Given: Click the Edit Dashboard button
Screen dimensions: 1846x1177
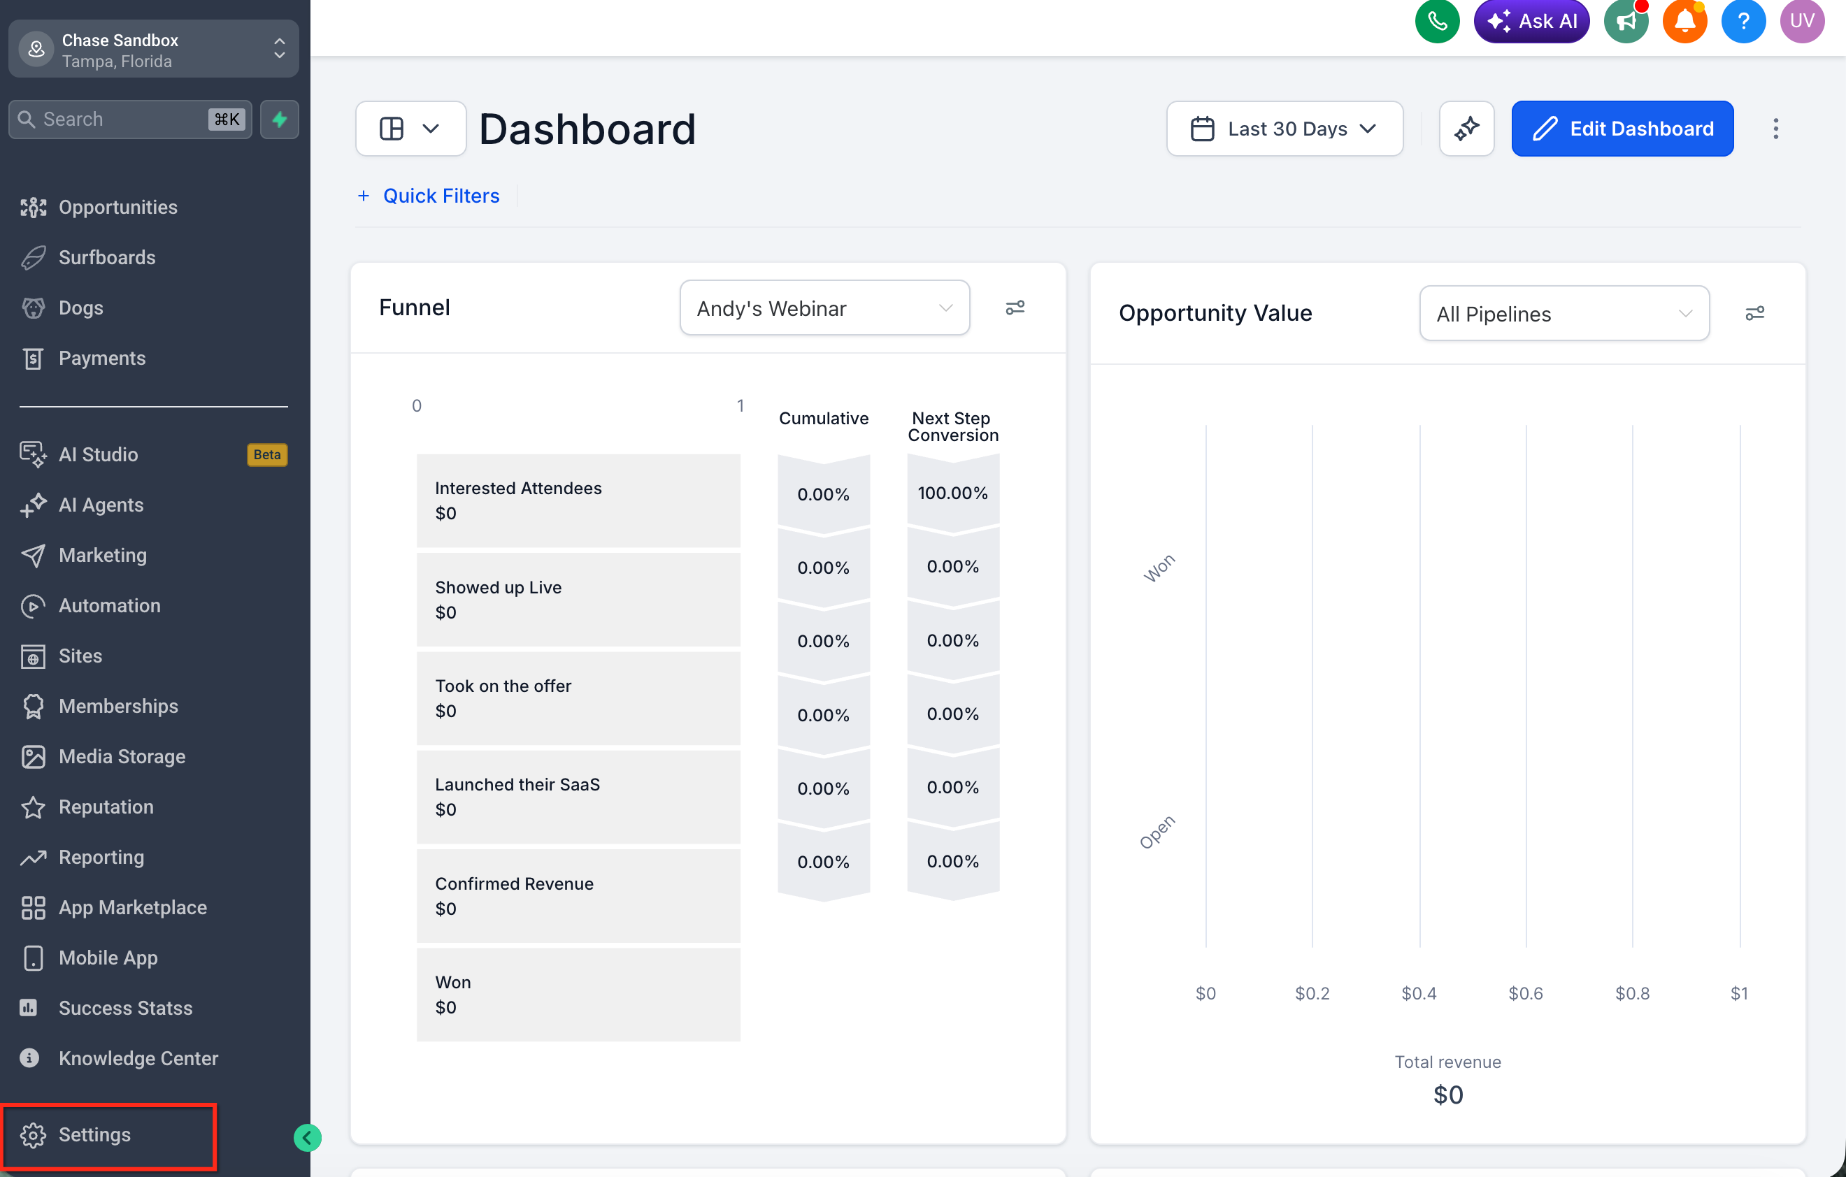Looking at the screenshot, I should [1622, 129].
